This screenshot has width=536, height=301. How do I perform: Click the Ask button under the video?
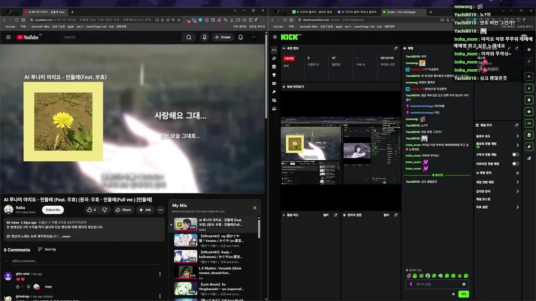coord(145,210)
